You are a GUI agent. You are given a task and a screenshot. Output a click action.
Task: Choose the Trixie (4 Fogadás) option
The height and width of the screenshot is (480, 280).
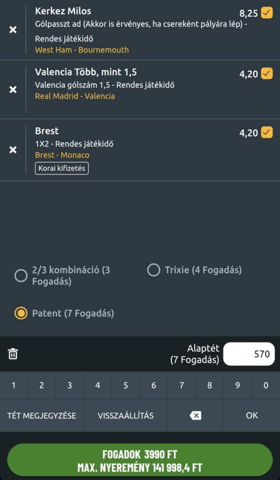coord(154,270)
